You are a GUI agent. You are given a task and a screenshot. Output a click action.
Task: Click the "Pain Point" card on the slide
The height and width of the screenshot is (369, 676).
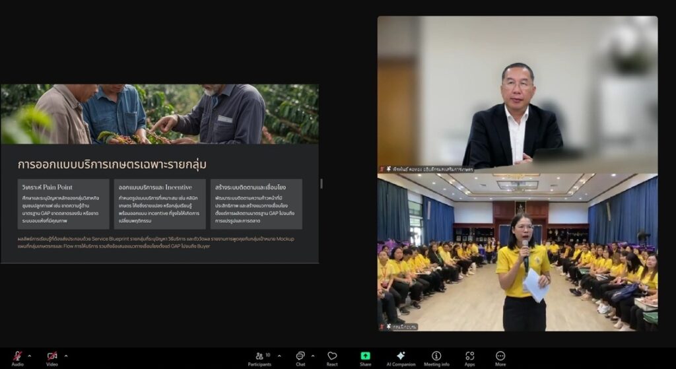(x=63, y=203)
